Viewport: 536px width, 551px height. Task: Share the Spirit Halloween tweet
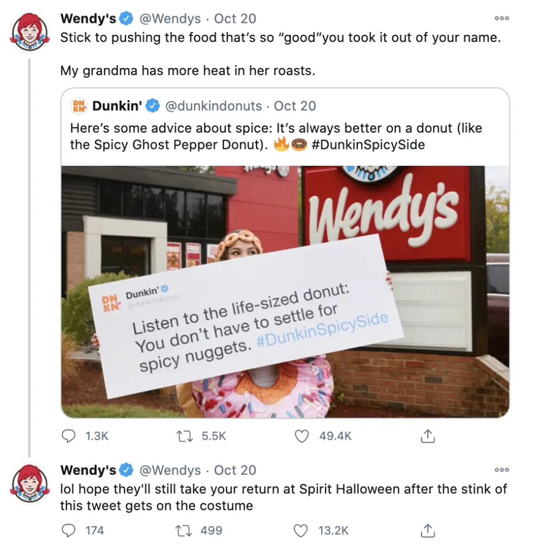coord(427,530)
